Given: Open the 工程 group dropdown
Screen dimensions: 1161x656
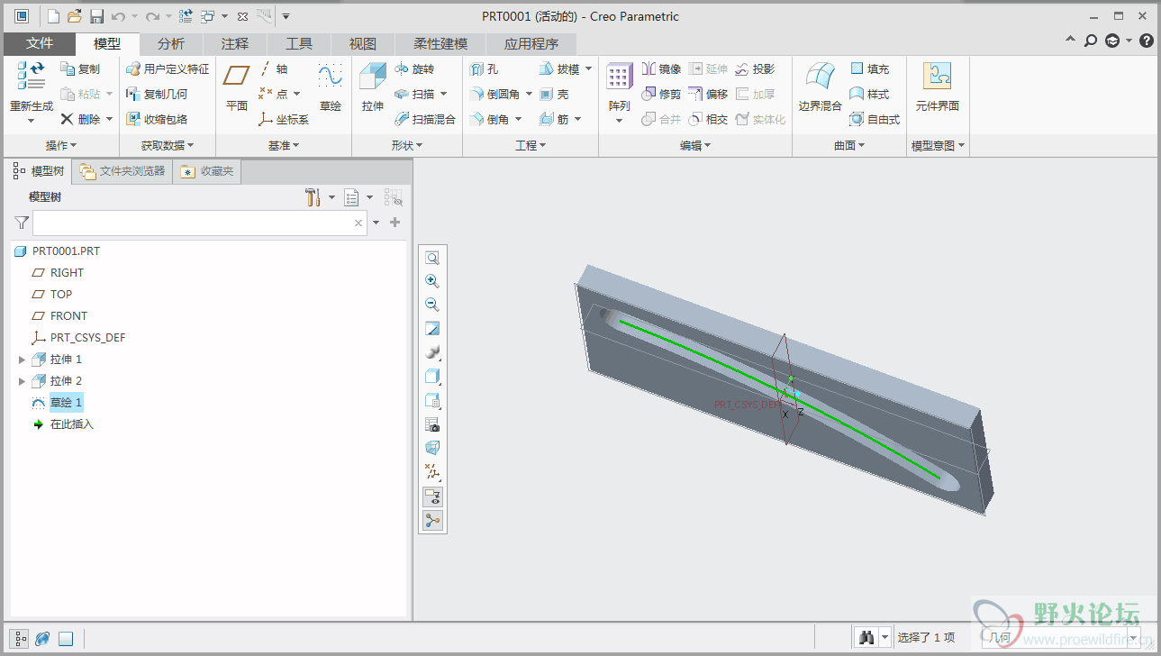Looking at the screenshot, I should 531,145.
